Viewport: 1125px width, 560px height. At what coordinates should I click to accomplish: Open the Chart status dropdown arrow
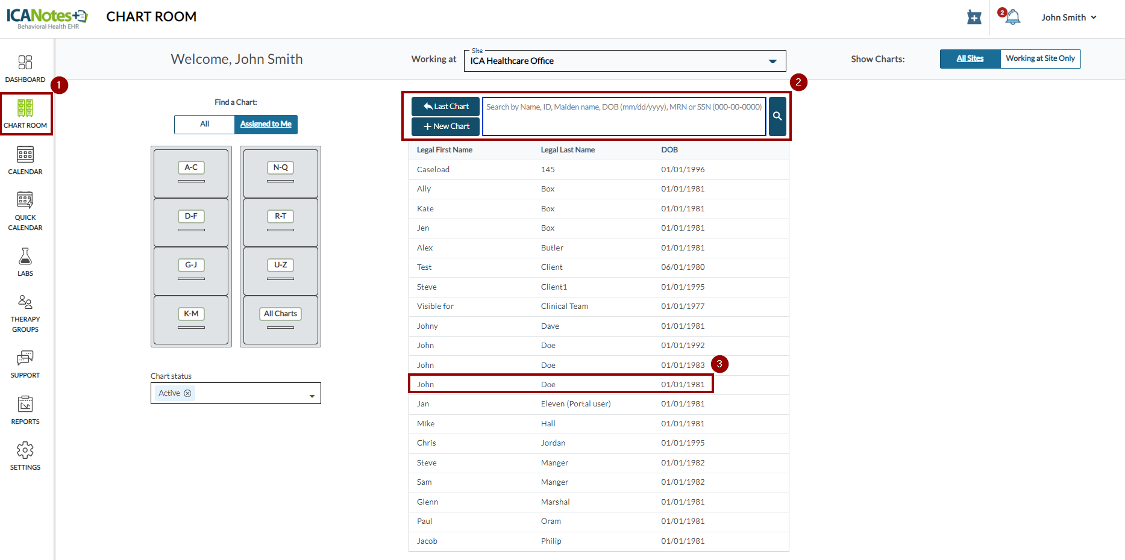[312, 396]
